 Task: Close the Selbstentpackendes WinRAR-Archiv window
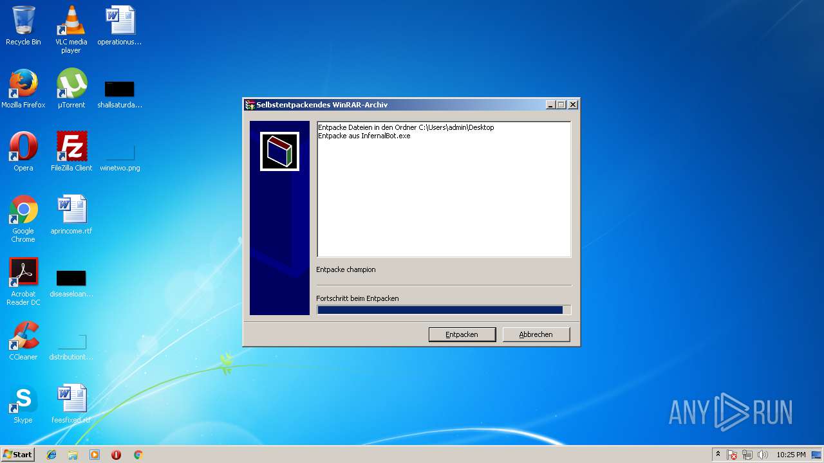click(573, 105)
